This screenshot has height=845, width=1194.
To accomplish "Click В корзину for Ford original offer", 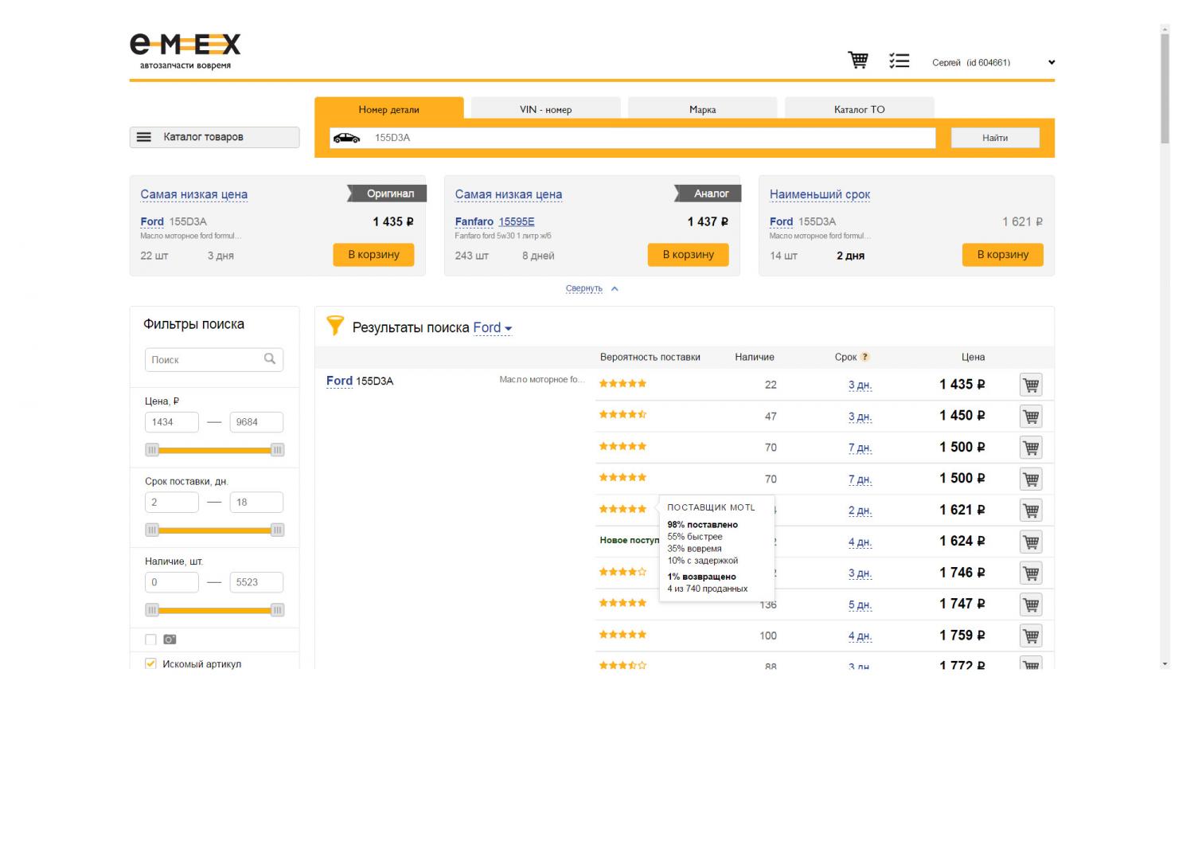I will 373,255.
